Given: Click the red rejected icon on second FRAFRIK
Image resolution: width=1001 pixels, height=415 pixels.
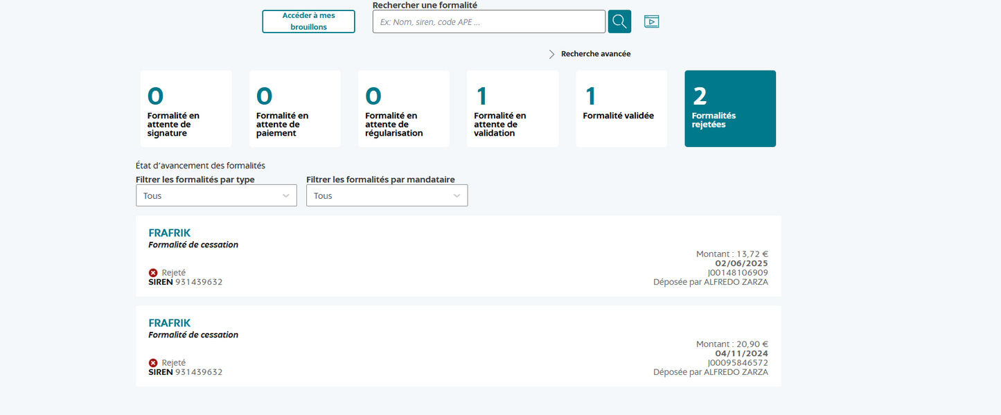Looking at the screenshot, I should [153, 363].
